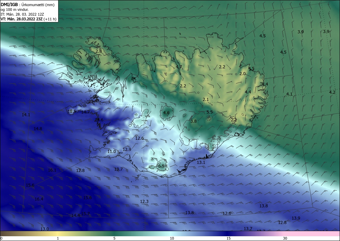Click the 14.1 value over the western ocean
The width and height of the screenshot is (340, 241).
point(26,115)
